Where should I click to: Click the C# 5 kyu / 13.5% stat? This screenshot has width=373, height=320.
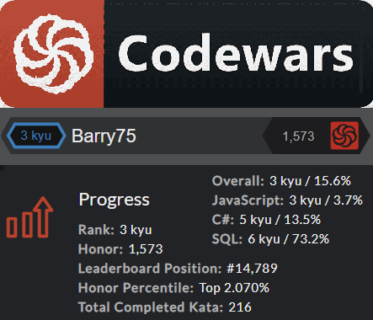tap(266, 220)
